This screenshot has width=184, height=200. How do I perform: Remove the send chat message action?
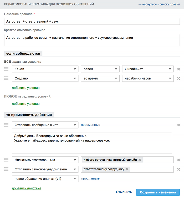click(x=178, y=125)
